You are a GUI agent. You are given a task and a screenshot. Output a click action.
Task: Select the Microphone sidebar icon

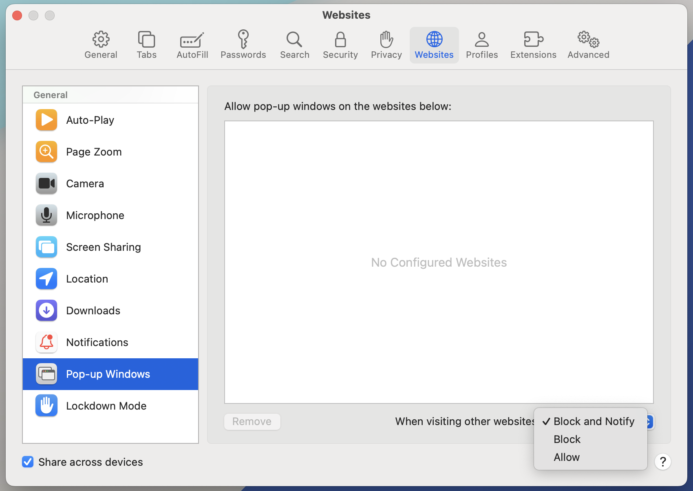click(46, 215)
